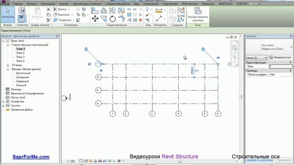Click the Врезка (Cope) tool
The height and width of the screenshot is (165, 294).
[x=60, y=9]
